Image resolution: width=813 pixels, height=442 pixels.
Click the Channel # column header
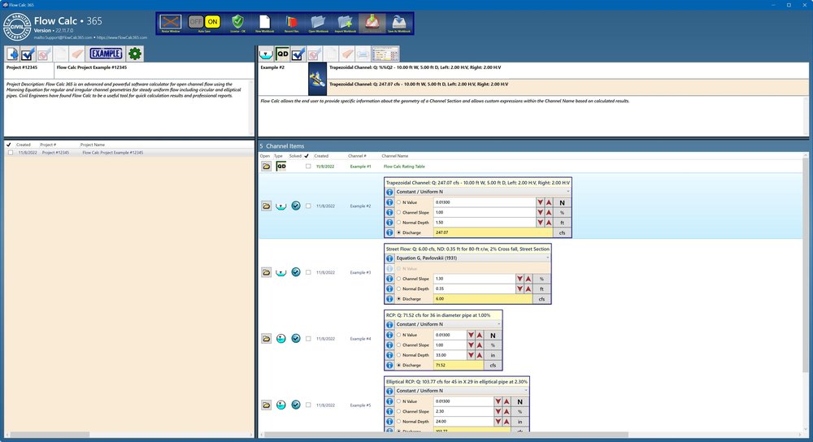click(x=357, y=156)
